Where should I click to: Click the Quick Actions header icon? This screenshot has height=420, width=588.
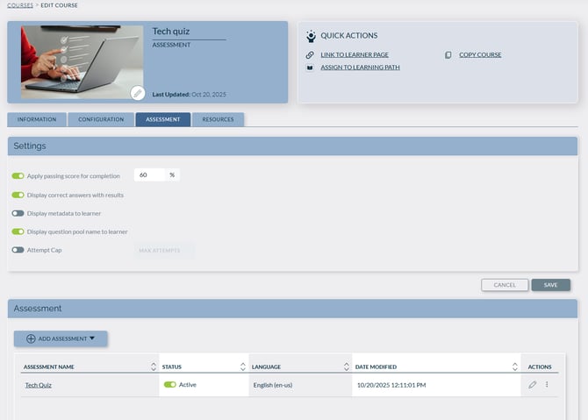[311, 36]
